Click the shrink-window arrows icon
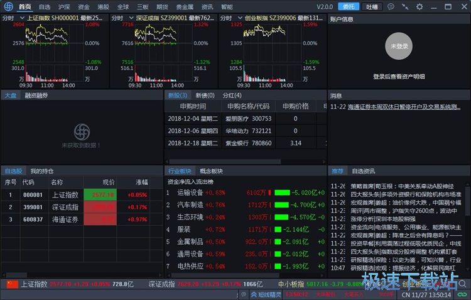The width and height of the screenshot is (471, 300). pyautogui.click(x=405, y=6)
